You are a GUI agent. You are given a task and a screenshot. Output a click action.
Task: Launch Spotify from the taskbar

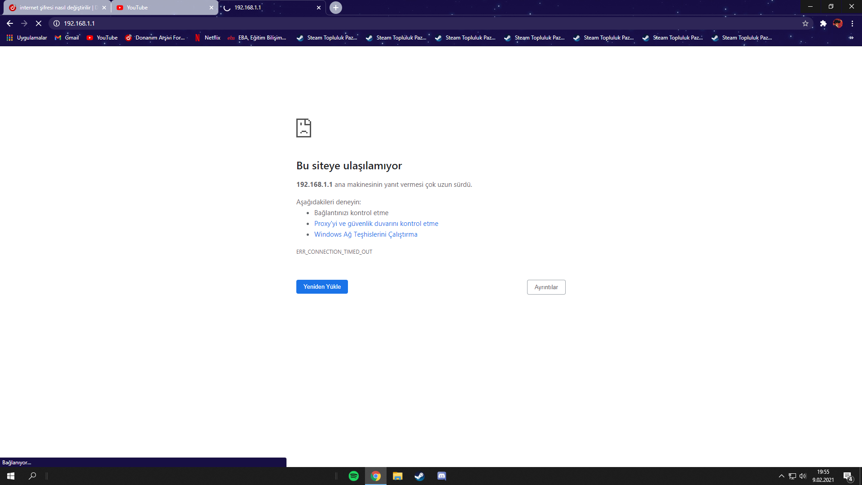(353, 476)
